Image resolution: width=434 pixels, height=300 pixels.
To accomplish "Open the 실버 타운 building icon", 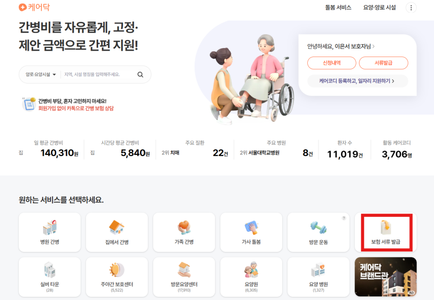I will point(49,270).
